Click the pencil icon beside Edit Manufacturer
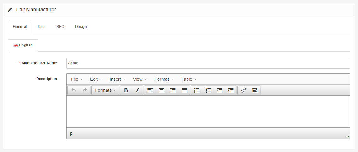Viewport: 358px width, 152px height. pyautogui.click(x=10, y=9)
